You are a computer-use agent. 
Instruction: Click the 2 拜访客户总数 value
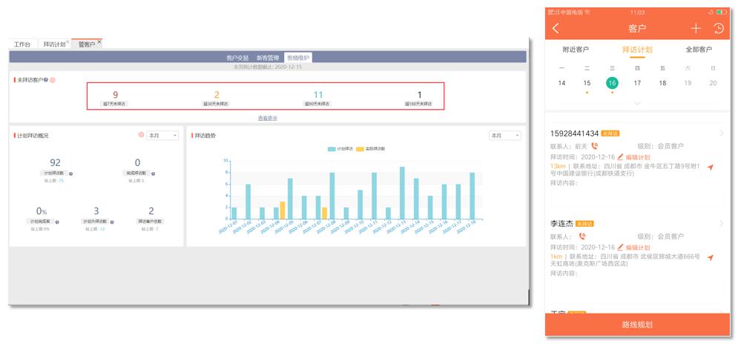[x=151, y=211]
